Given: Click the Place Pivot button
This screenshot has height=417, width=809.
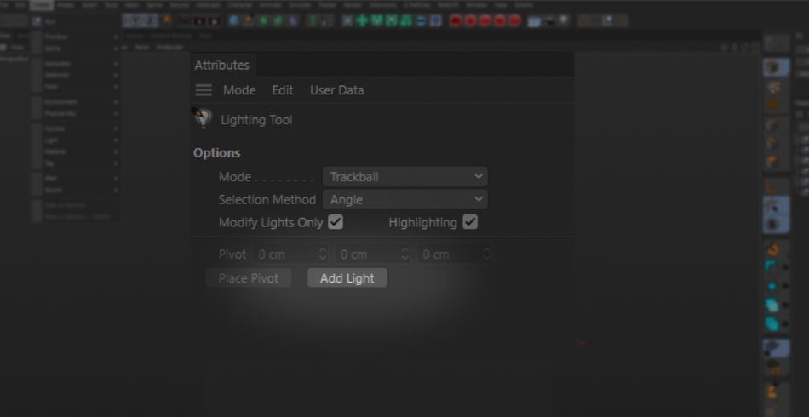Looking at the screenshot, I should coord(249,277).
